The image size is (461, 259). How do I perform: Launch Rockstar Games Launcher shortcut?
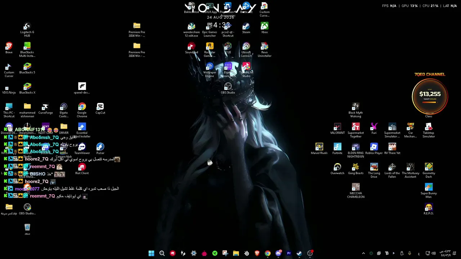(210, 50)
